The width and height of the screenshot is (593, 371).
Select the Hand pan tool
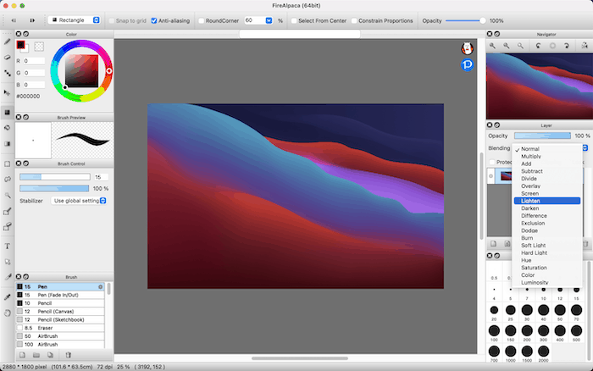tap(7, 312)
